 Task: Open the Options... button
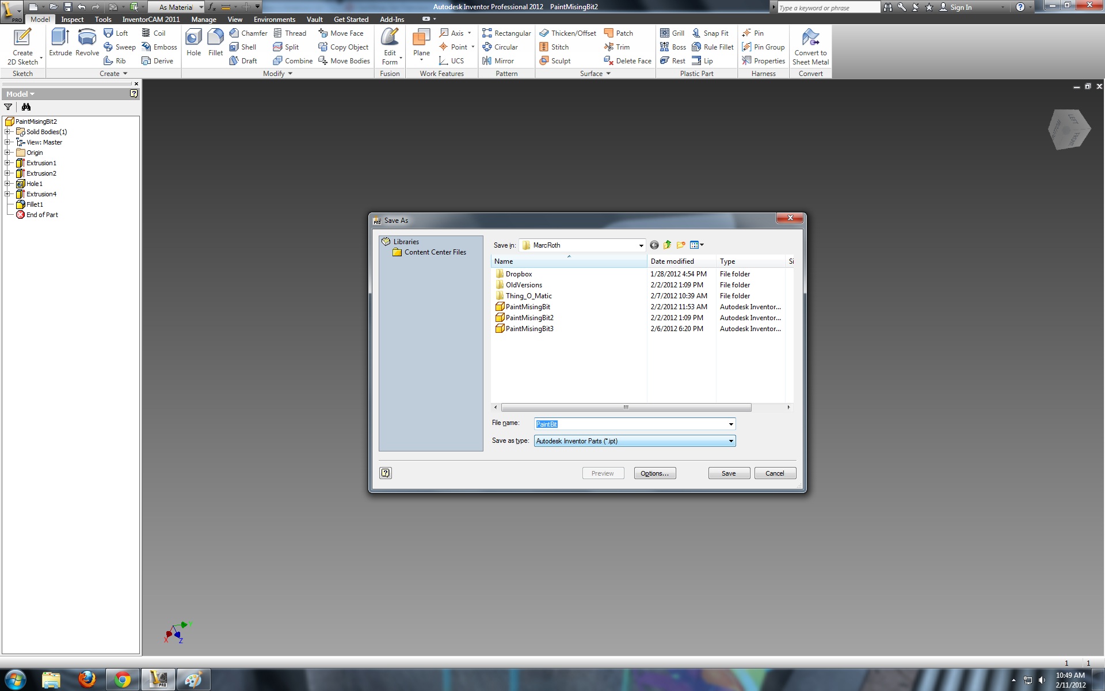point(654,473)
